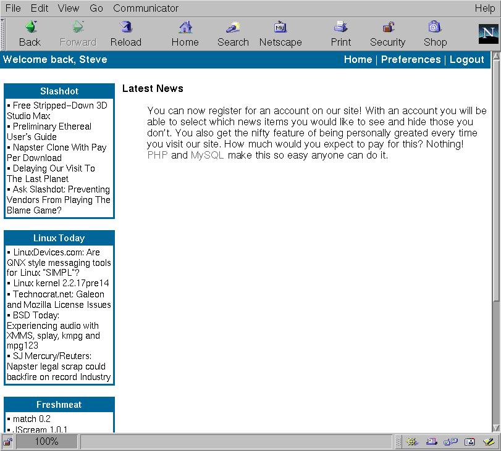Click the component bar grip handle
The width and height of the screenshot is (501, 451).
pyautogui.click(x=398, y=442)
